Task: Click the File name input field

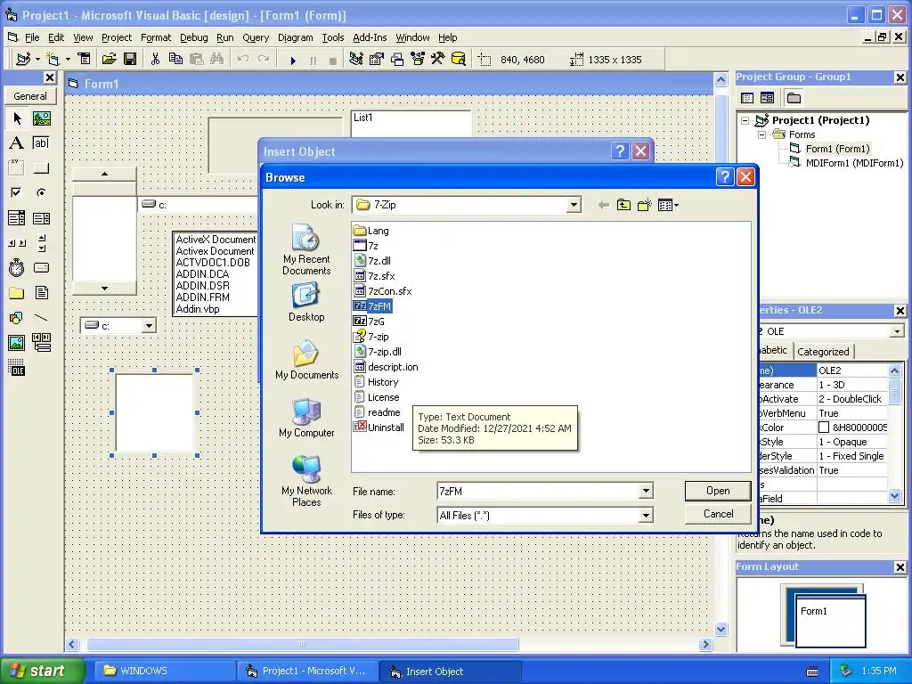Action: (538, 492)
